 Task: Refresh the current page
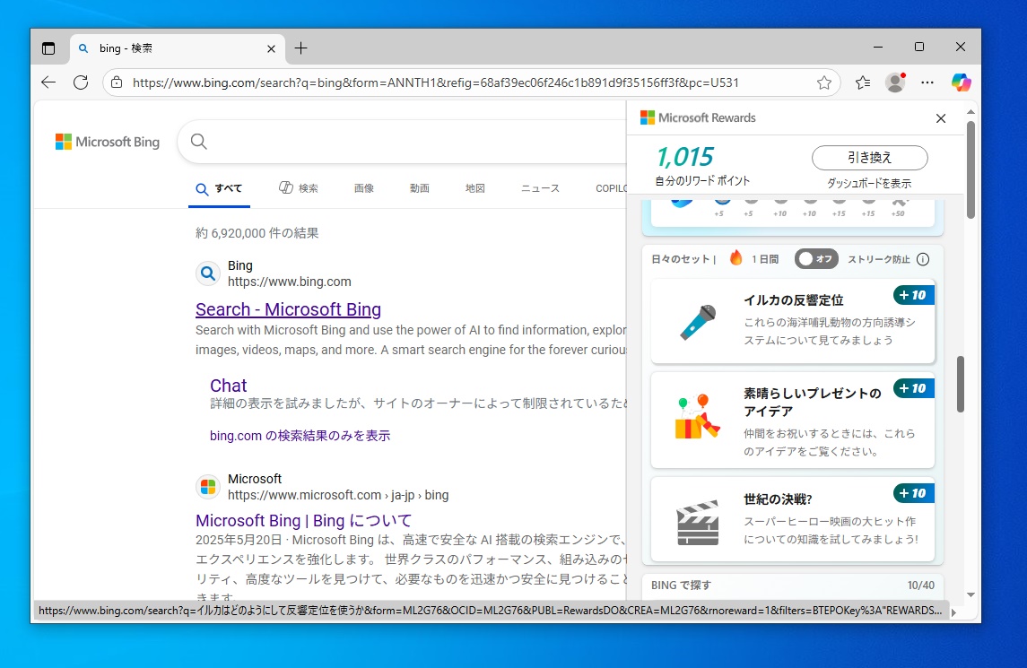pyautogui.click(x=81, y=82)
